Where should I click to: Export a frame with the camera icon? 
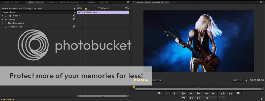pyautogui.click(x=238, y=94)
